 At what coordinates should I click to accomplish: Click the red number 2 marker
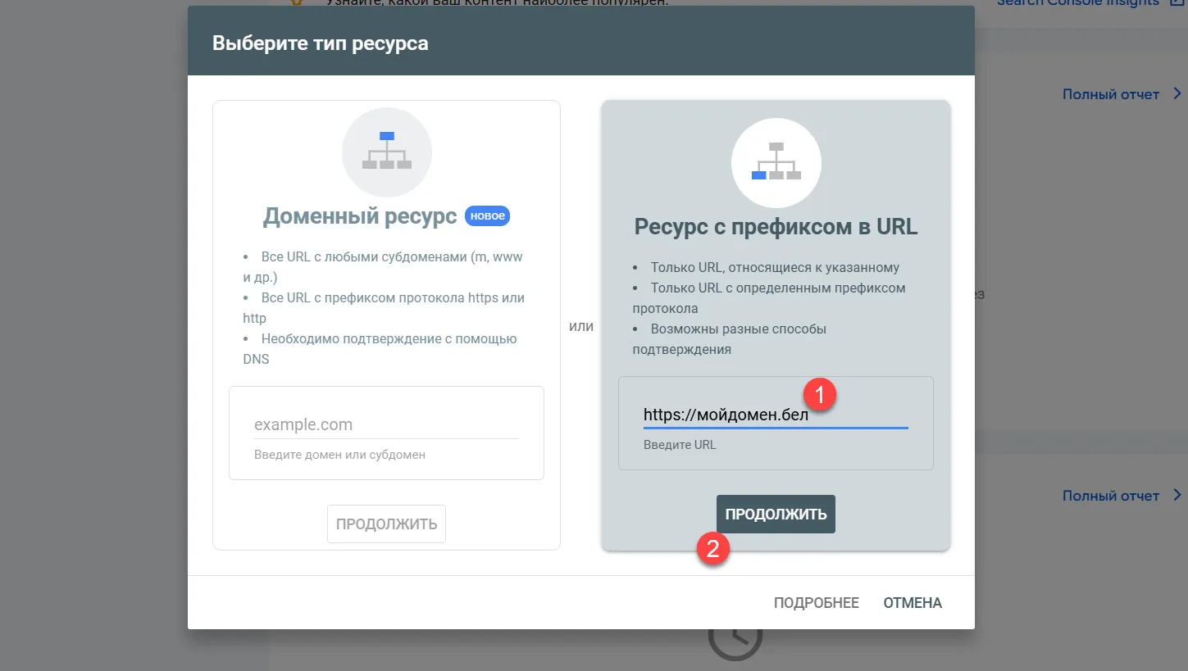tap(712, 548)
